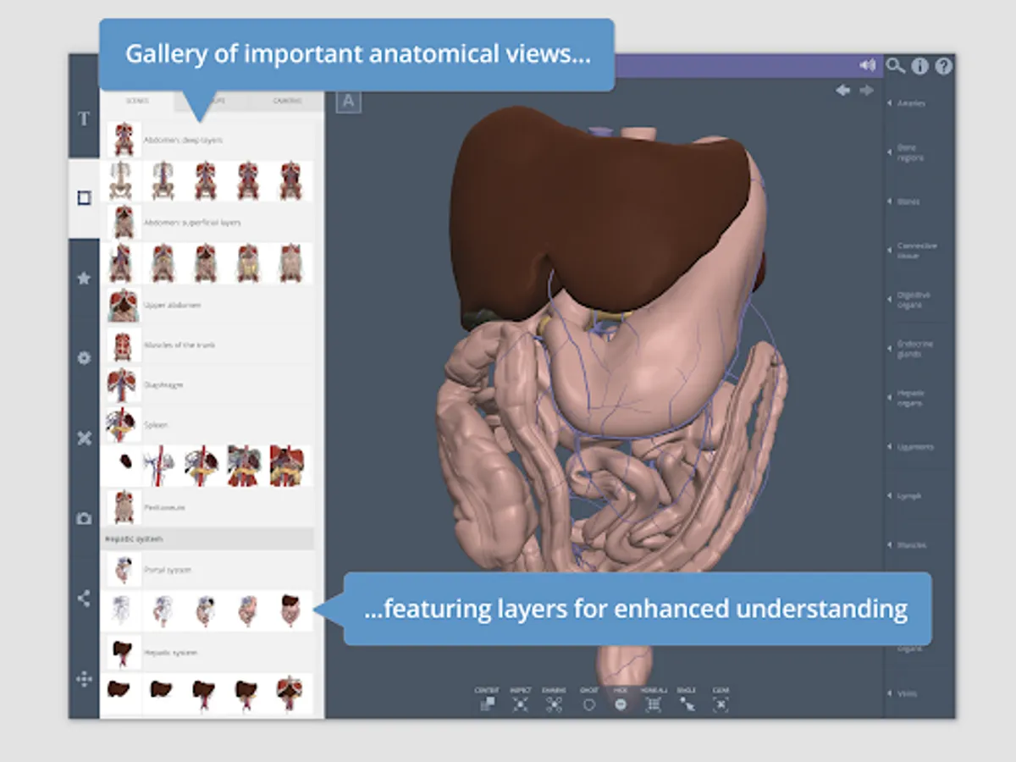Open the info icon in top bar
Screen dimensions: 1016x762
tap(919, 66)
